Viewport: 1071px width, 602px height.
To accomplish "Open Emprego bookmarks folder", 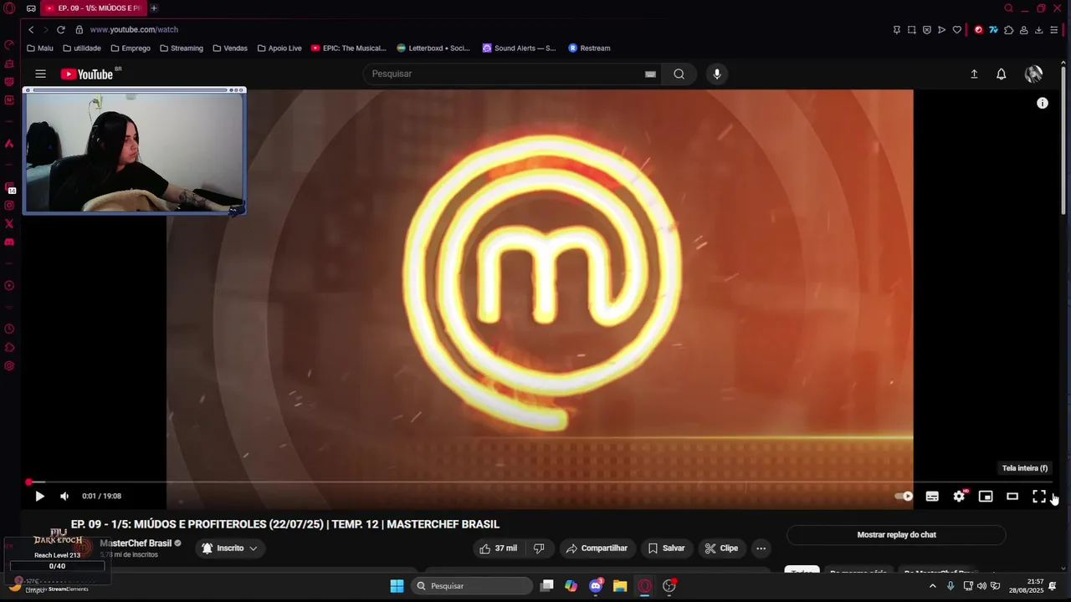I will [131, 48].
